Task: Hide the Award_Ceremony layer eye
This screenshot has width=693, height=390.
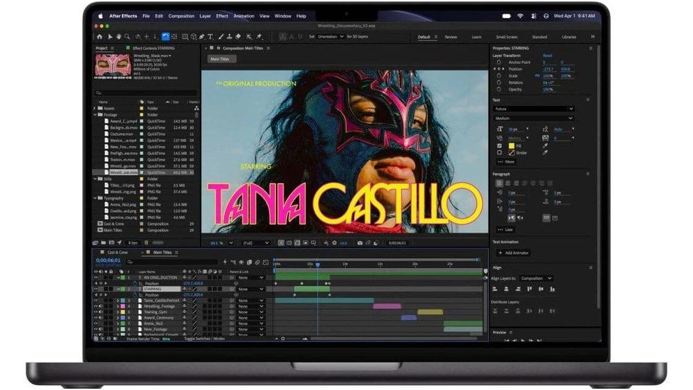Action: point(96,318)
